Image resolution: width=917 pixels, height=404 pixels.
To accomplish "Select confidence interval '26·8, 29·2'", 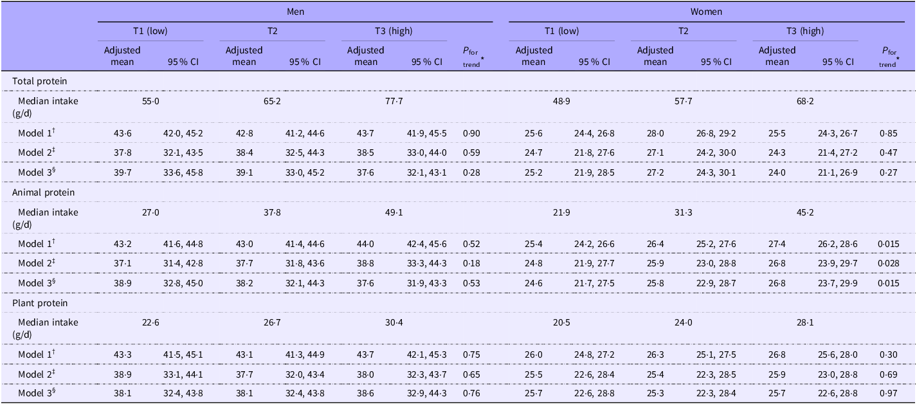I will coord(716,133).
